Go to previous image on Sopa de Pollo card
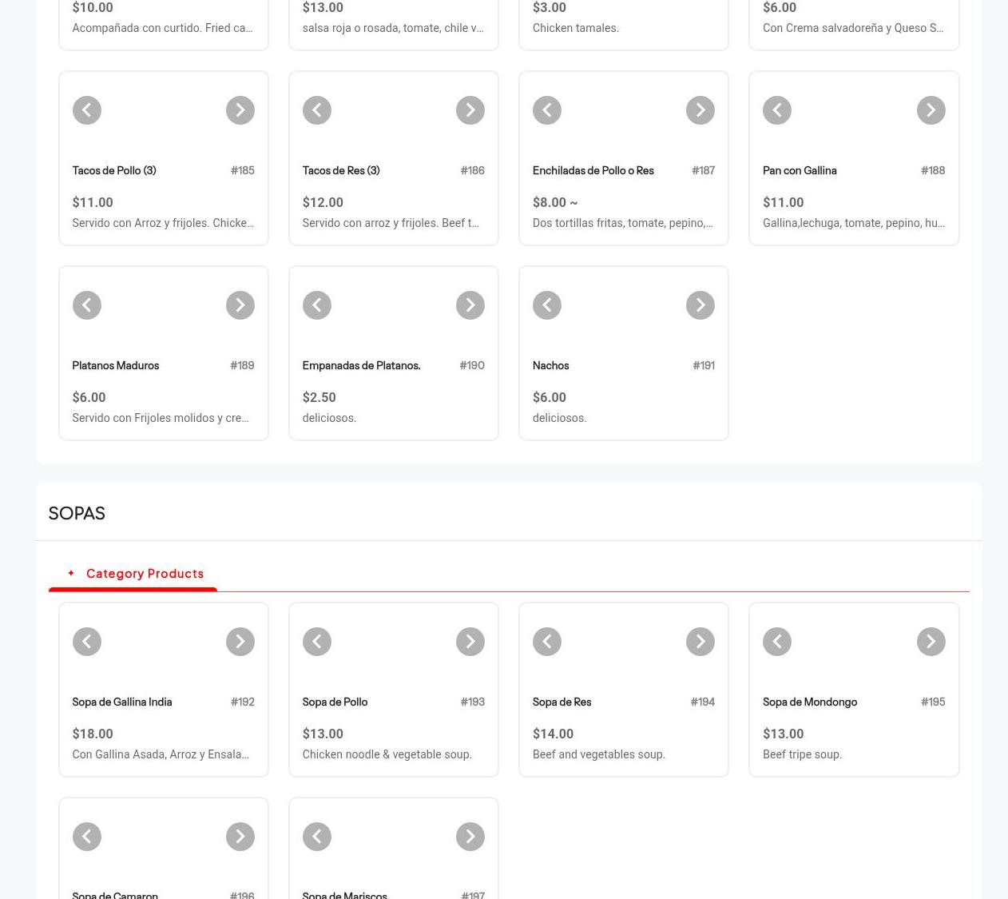 pos(316,642)
